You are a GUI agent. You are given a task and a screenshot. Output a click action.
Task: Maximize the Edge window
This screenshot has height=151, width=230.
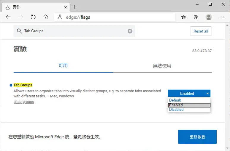pos(210,4)
